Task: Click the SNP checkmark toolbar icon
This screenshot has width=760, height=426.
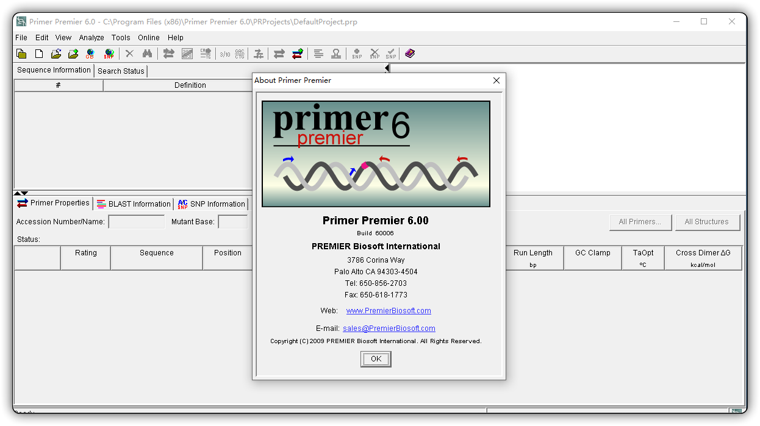Action: click(x=391, y=54)
